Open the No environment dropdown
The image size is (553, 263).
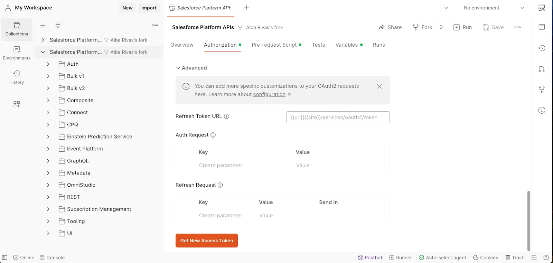click(x=494, y=8)
